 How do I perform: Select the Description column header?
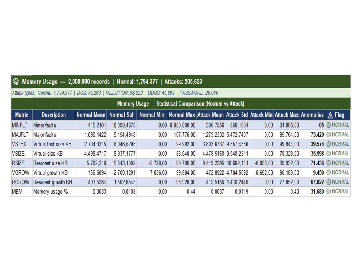pyautogui.click(x=54, y=115)
